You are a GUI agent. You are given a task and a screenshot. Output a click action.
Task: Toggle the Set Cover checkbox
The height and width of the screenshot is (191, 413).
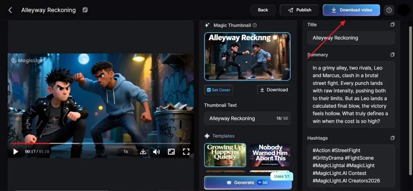pos(209,90)
